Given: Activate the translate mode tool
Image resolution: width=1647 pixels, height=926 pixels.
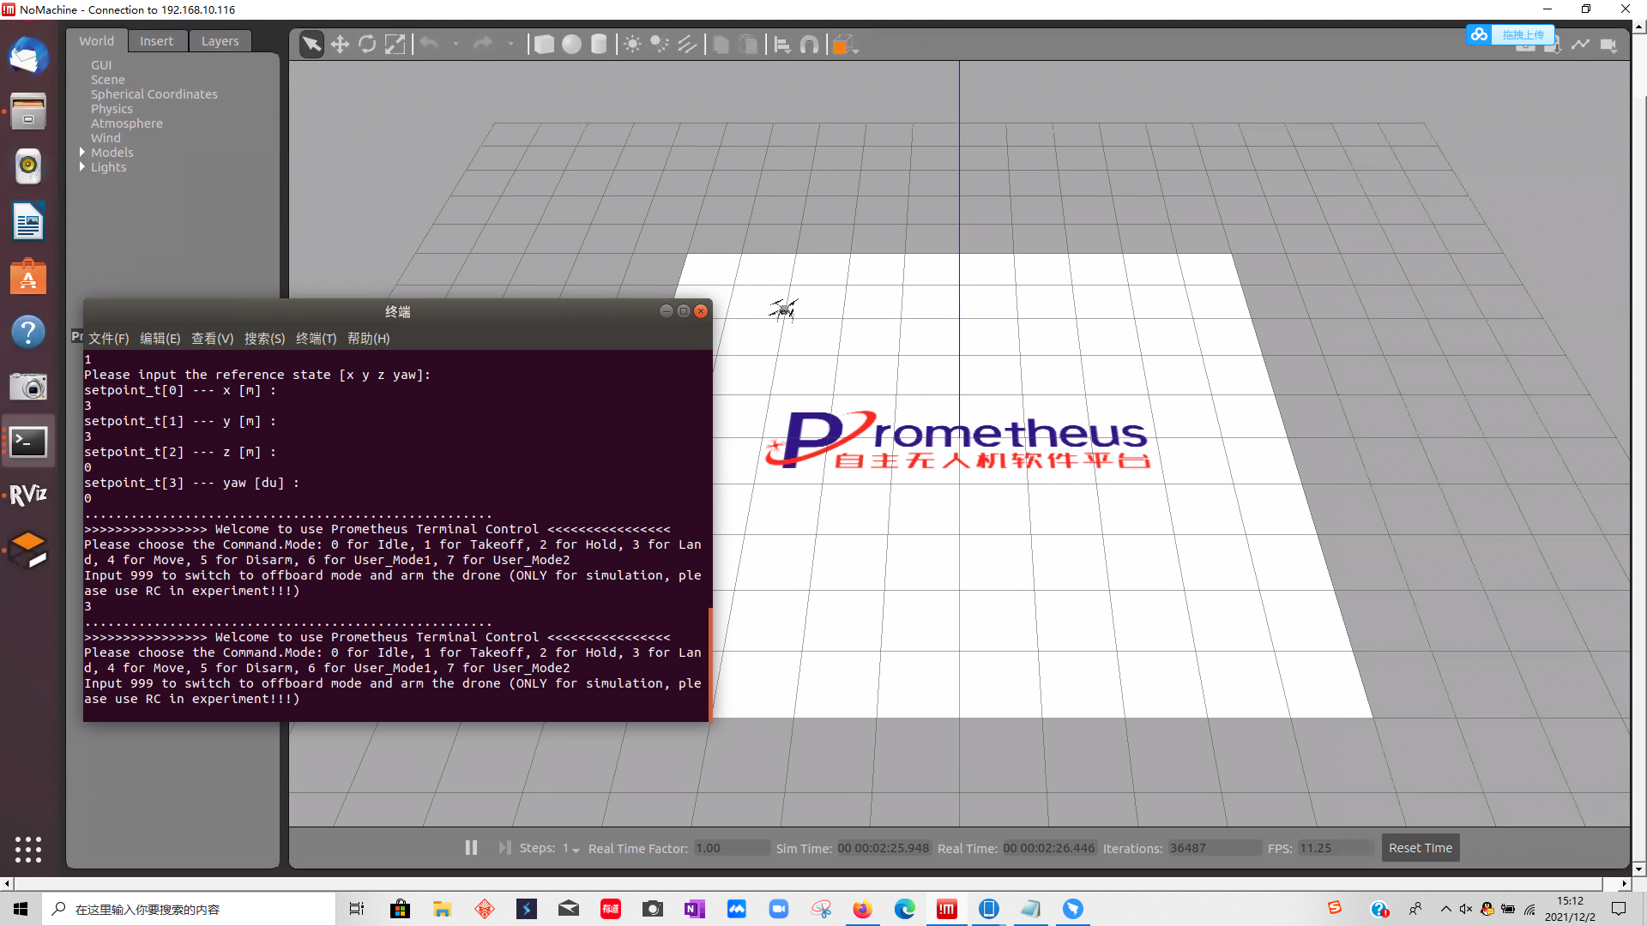Looking at the screenshot, I should pos(340,45).
